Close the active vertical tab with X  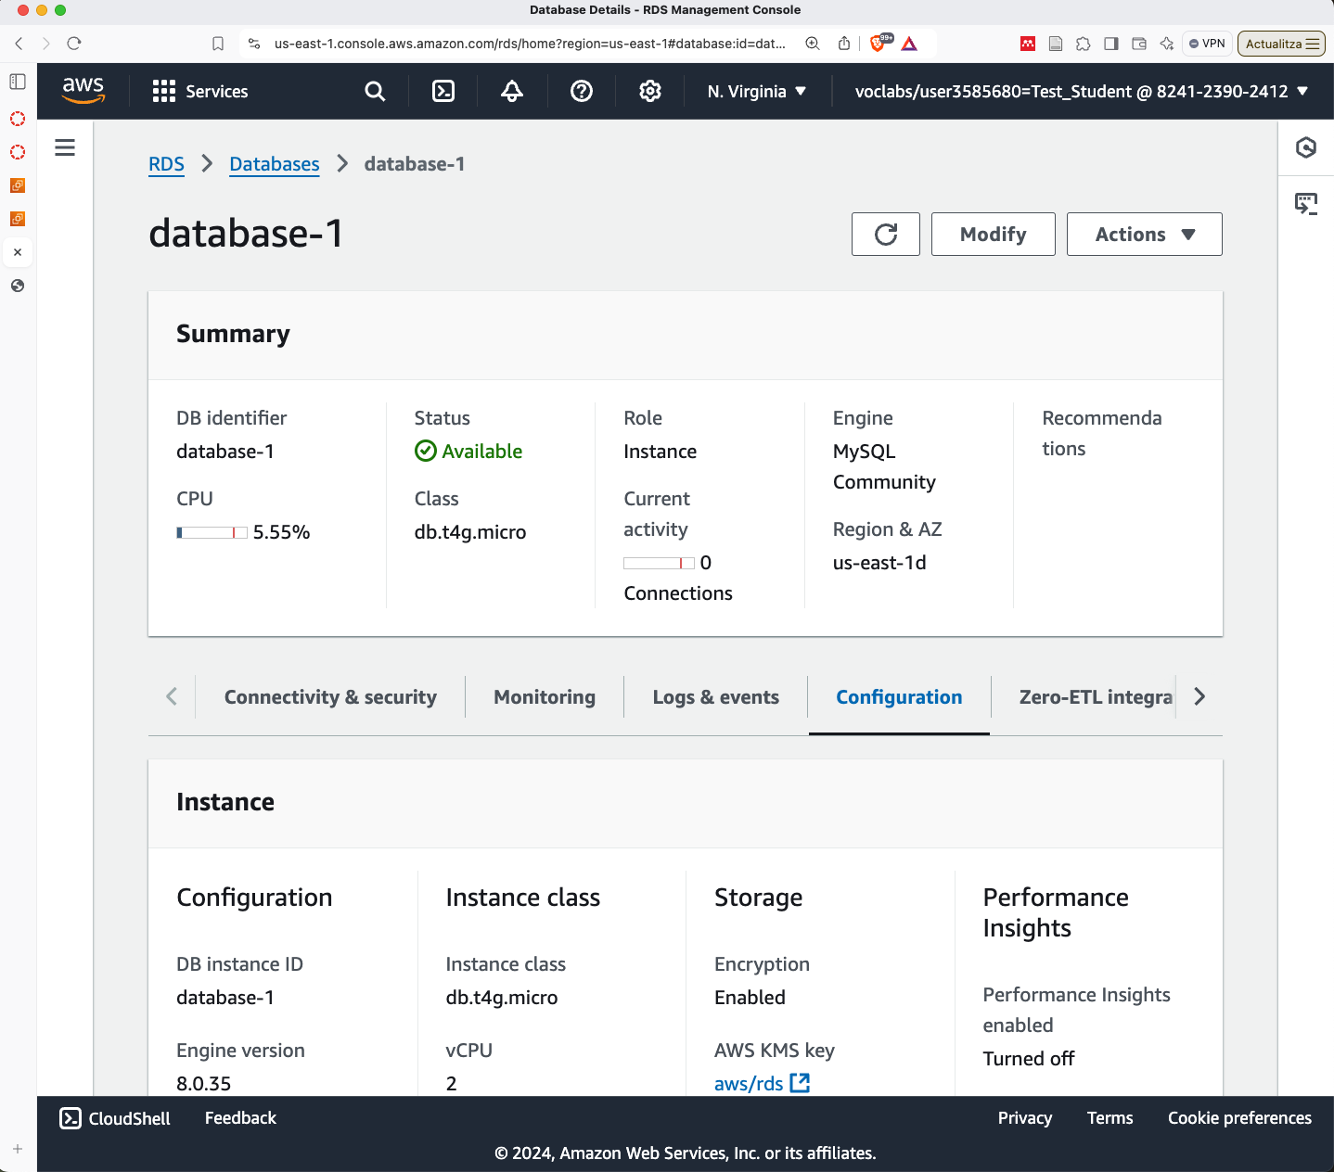(18, 252)
